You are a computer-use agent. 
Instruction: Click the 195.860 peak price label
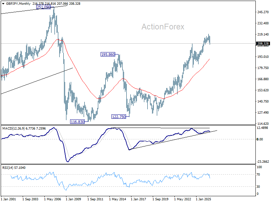click(x=108, y=54)
